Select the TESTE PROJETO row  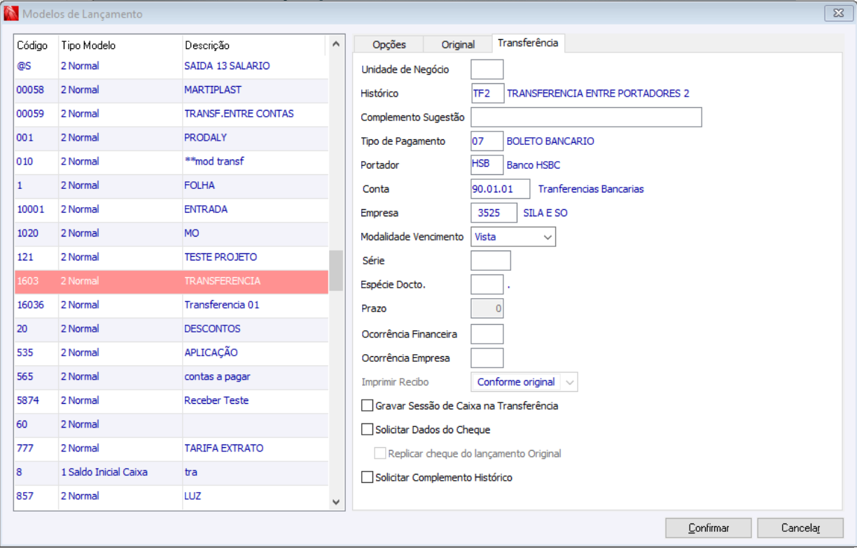click(x=172, y=257)
